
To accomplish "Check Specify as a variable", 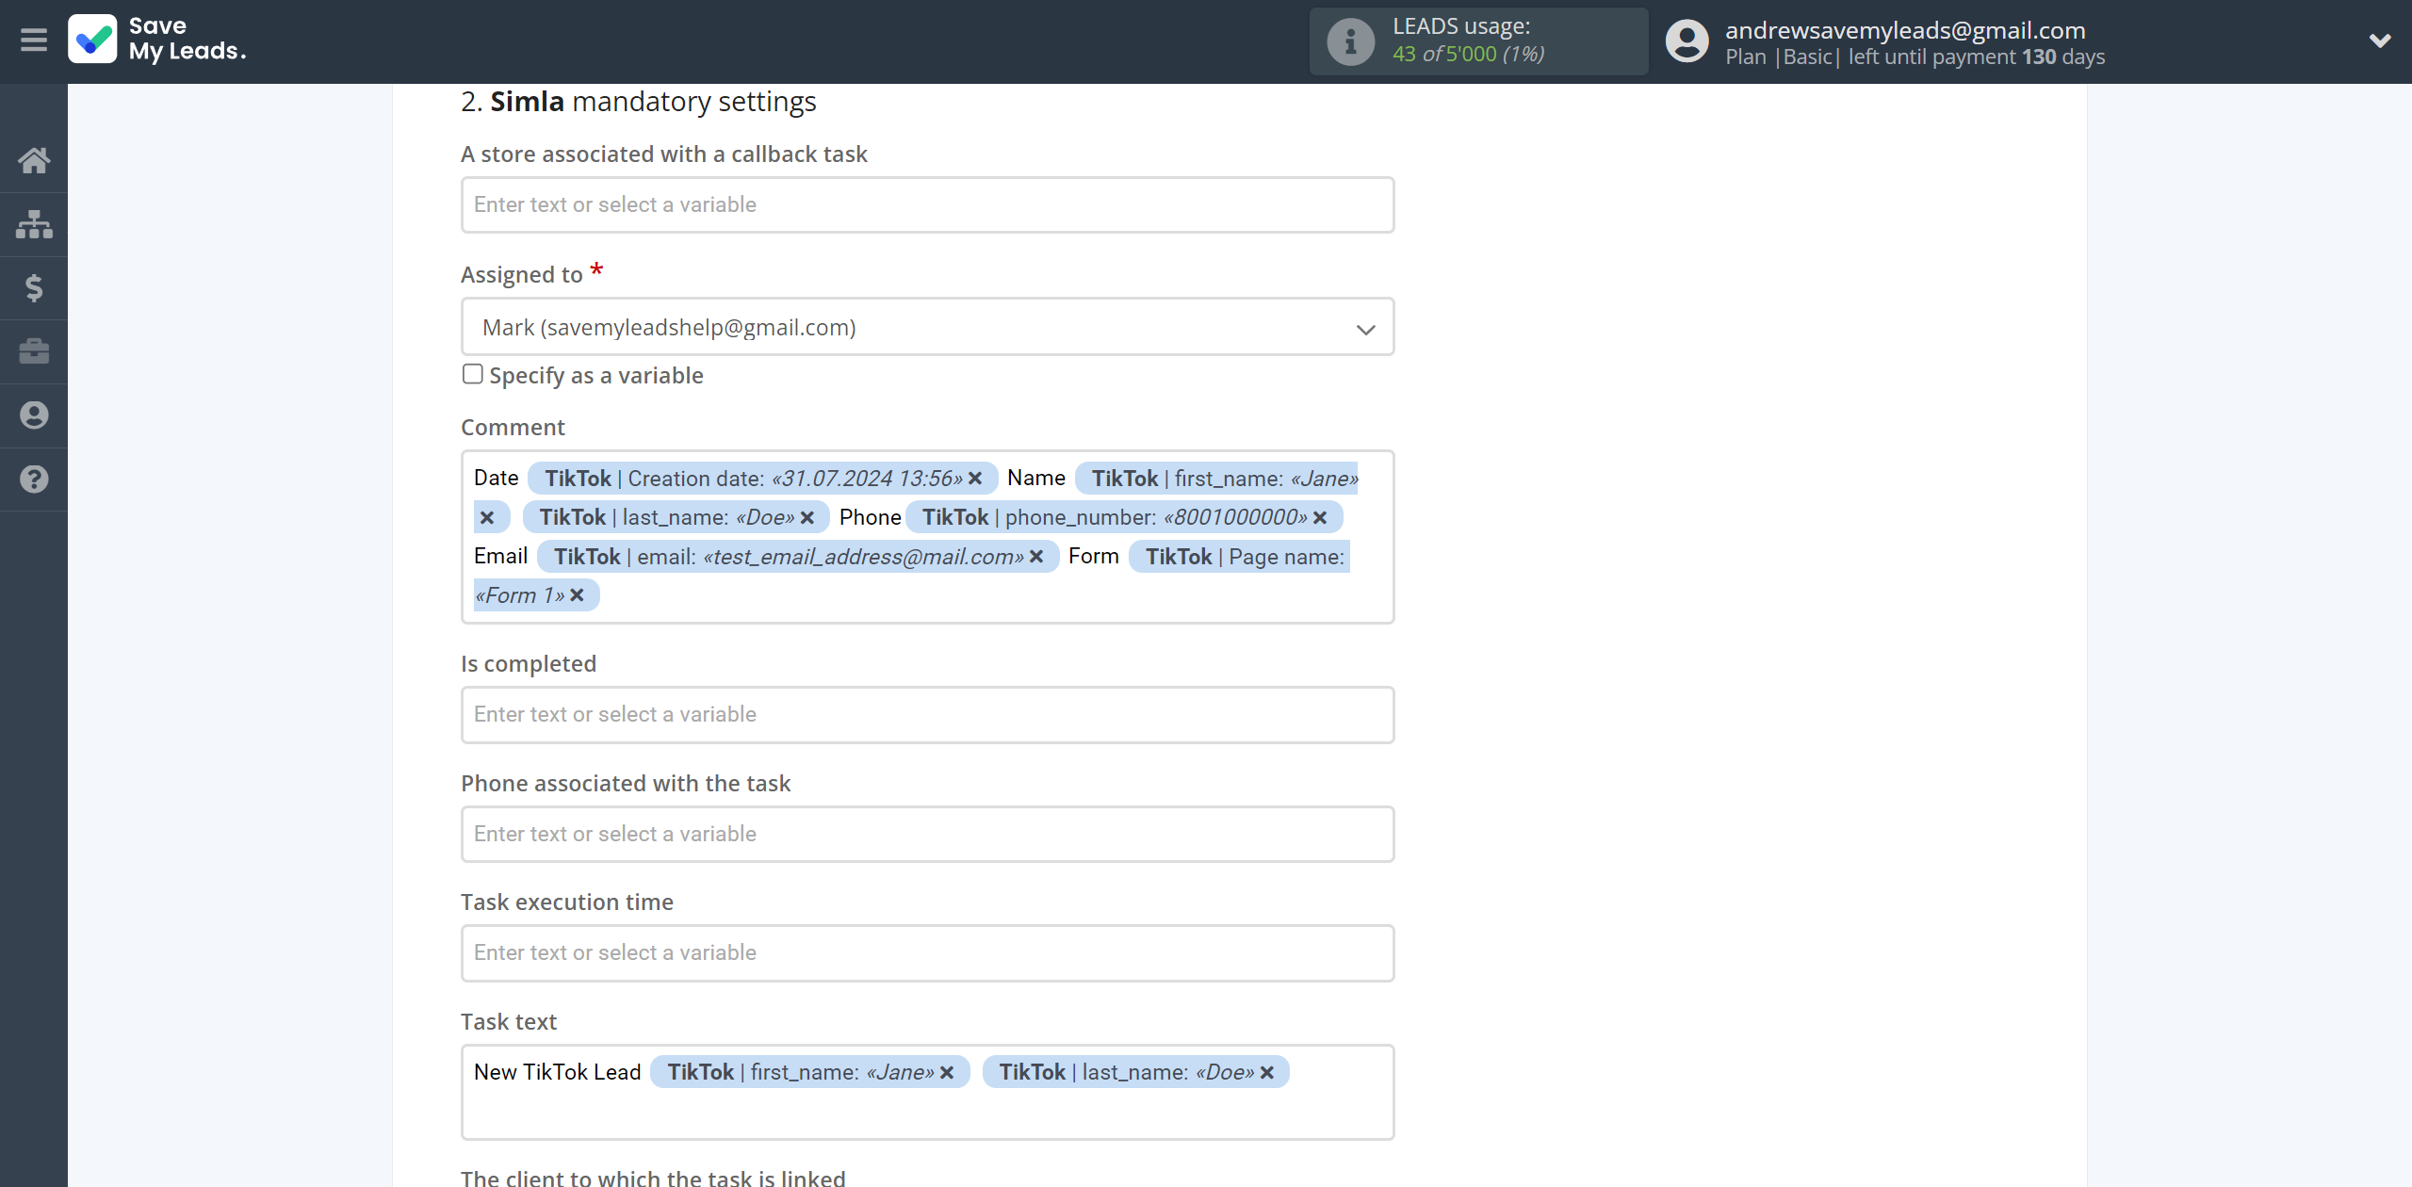I will point(473,374).
